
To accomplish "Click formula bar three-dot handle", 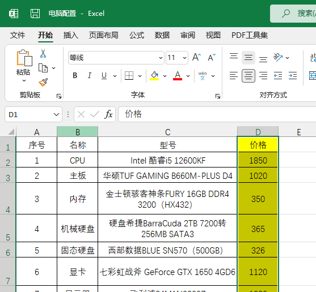I will tap(68, 114).
